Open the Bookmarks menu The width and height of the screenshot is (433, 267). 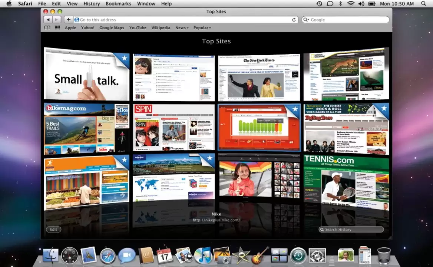118,4
